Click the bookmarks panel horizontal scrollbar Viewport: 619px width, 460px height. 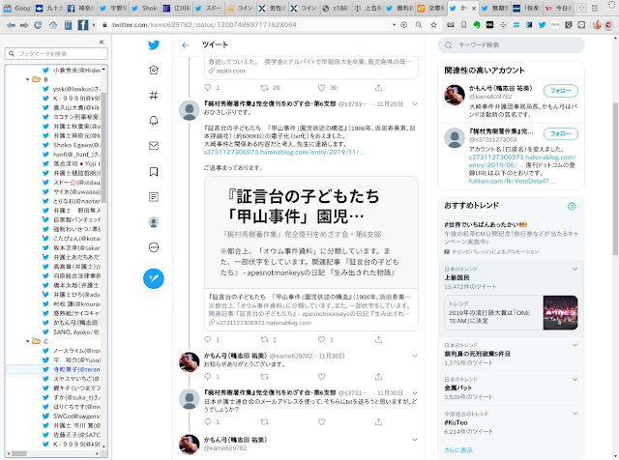(19, 453)
